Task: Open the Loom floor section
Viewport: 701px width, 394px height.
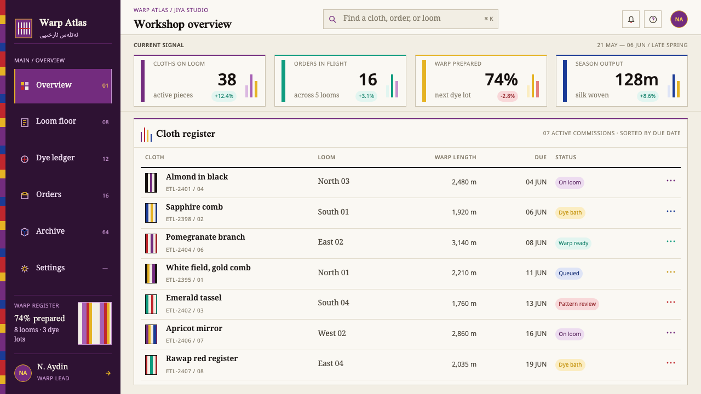Action: point(63,122)
